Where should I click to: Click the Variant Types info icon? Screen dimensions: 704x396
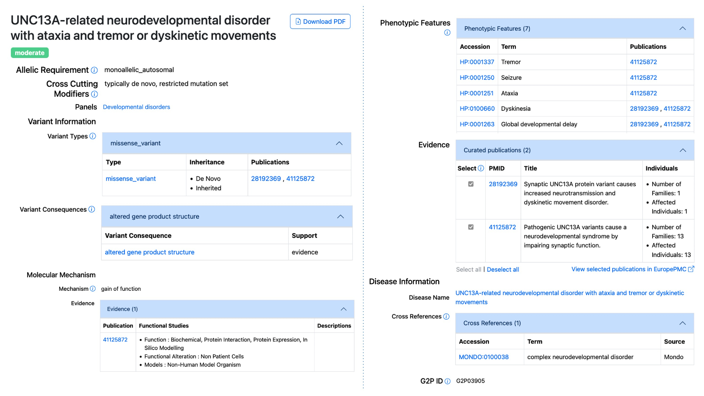tap(93, 136)
